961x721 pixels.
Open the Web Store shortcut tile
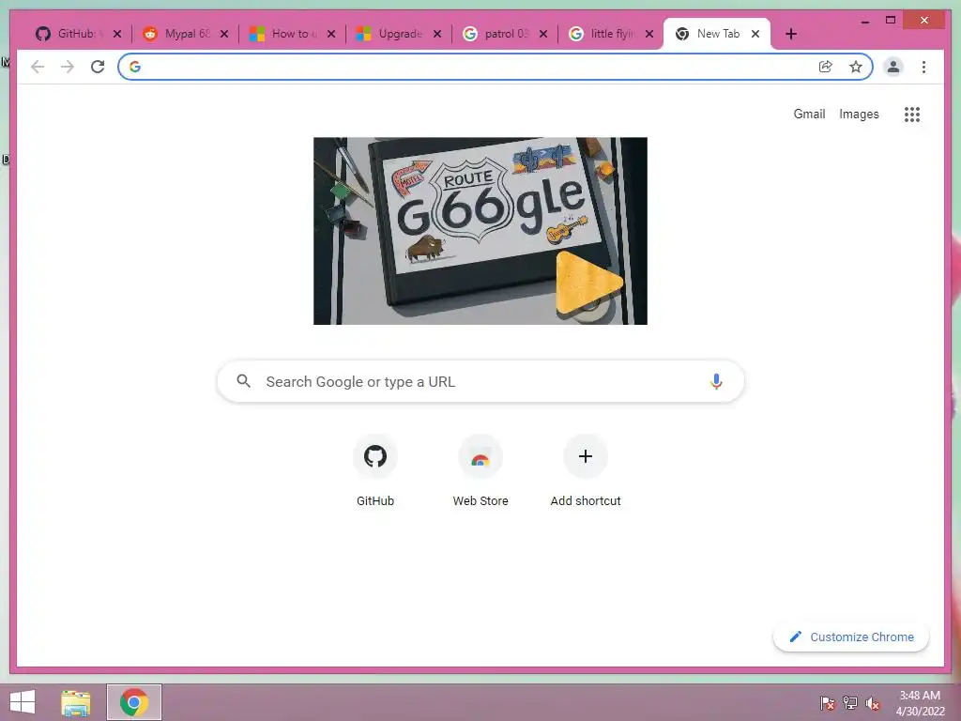(480, 471)
